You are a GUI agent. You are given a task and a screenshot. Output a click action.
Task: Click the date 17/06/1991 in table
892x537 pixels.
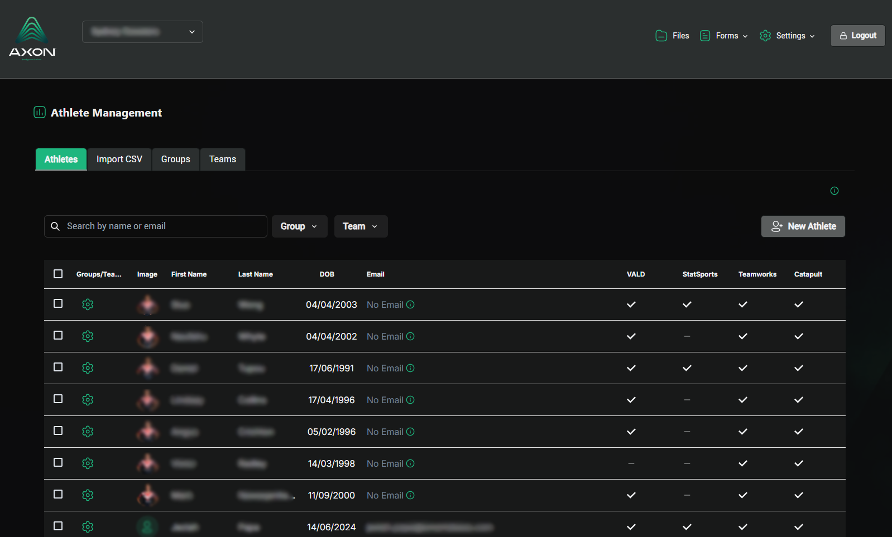(x=332, y=368)
